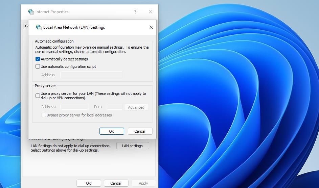Screen dimensions: 319x188
Task: Cancel the LAN Settings dialog
Action: click(140, 131)
